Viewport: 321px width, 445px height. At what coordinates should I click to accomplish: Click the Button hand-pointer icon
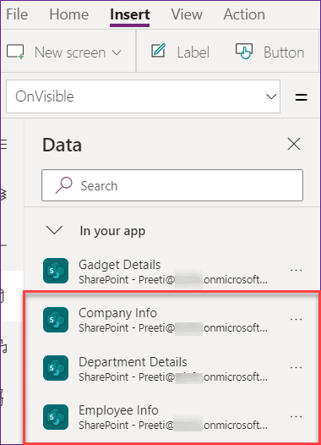[244, 51]
